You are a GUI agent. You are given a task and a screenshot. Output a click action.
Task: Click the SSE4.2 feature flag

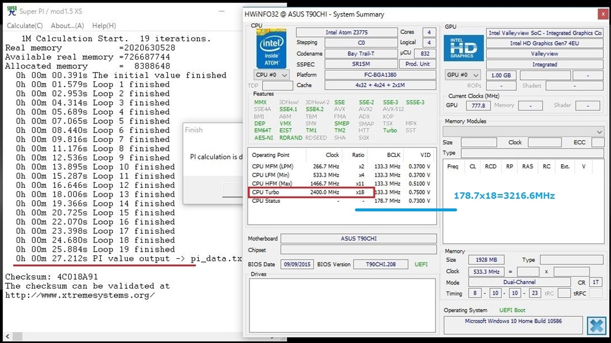point(314,109)
